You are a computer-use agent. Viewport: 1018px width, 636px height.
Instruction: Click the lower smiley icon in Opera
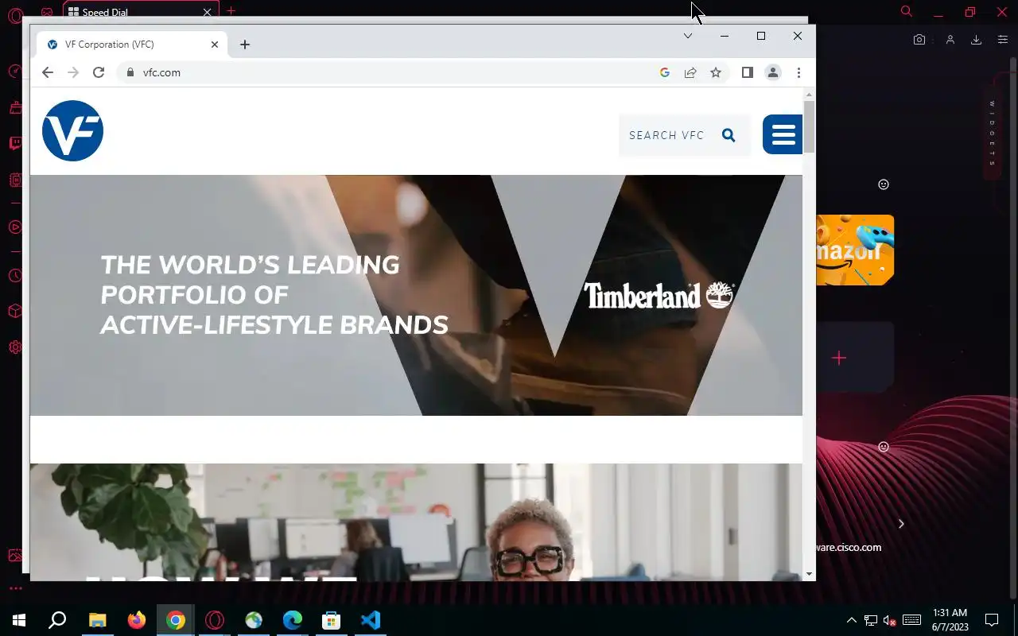pos(883,447)
